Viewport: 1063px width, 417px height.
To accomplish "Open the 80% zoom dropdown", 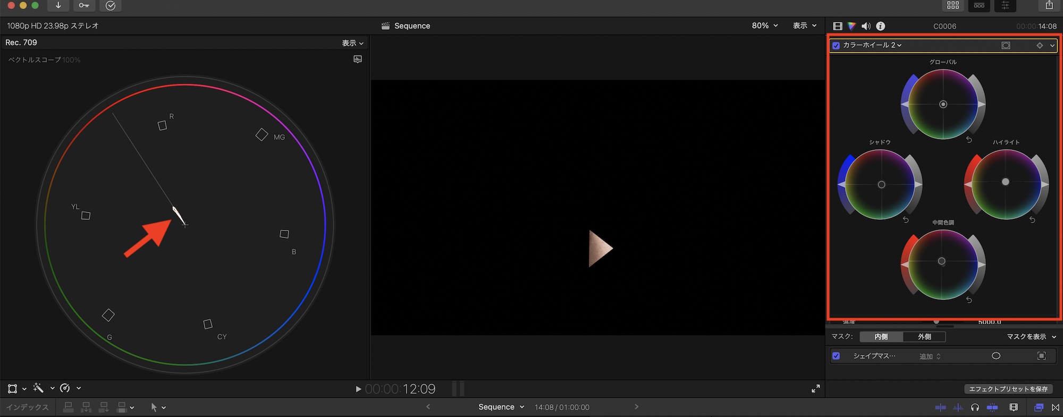I will pos(764,25).
